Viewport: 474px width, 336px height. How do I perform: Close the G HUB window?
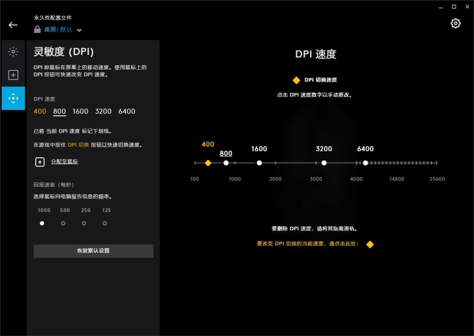point(467,7)
